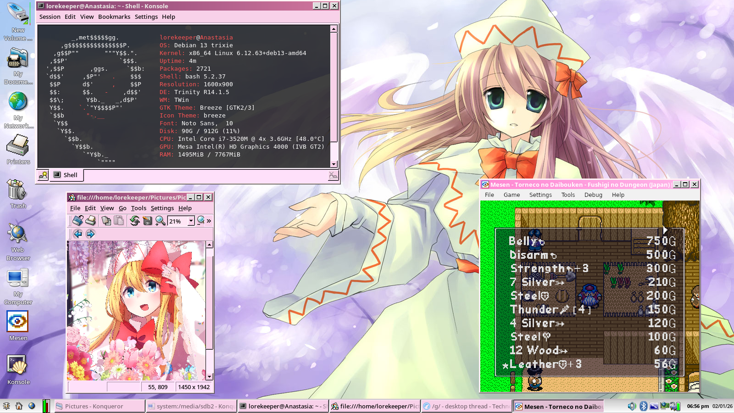Click the Konsole scrollbar down arrow
The image size is (734, 413).
334,164
